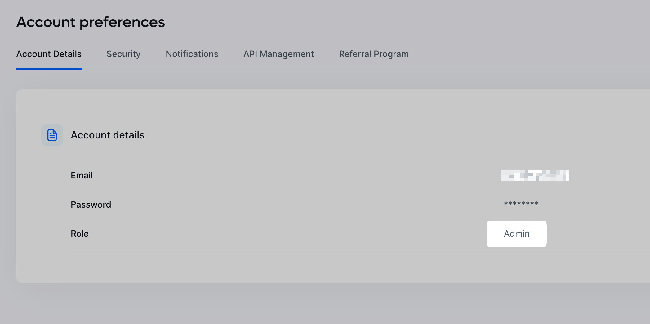Click the Password field label
The height and width of the screenshot is (324, 650).
(x=91, y=204)
